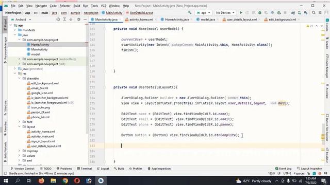Switch to HomeActivity.java editor tab
330x185 pixels.
click(x=177, y=20)
